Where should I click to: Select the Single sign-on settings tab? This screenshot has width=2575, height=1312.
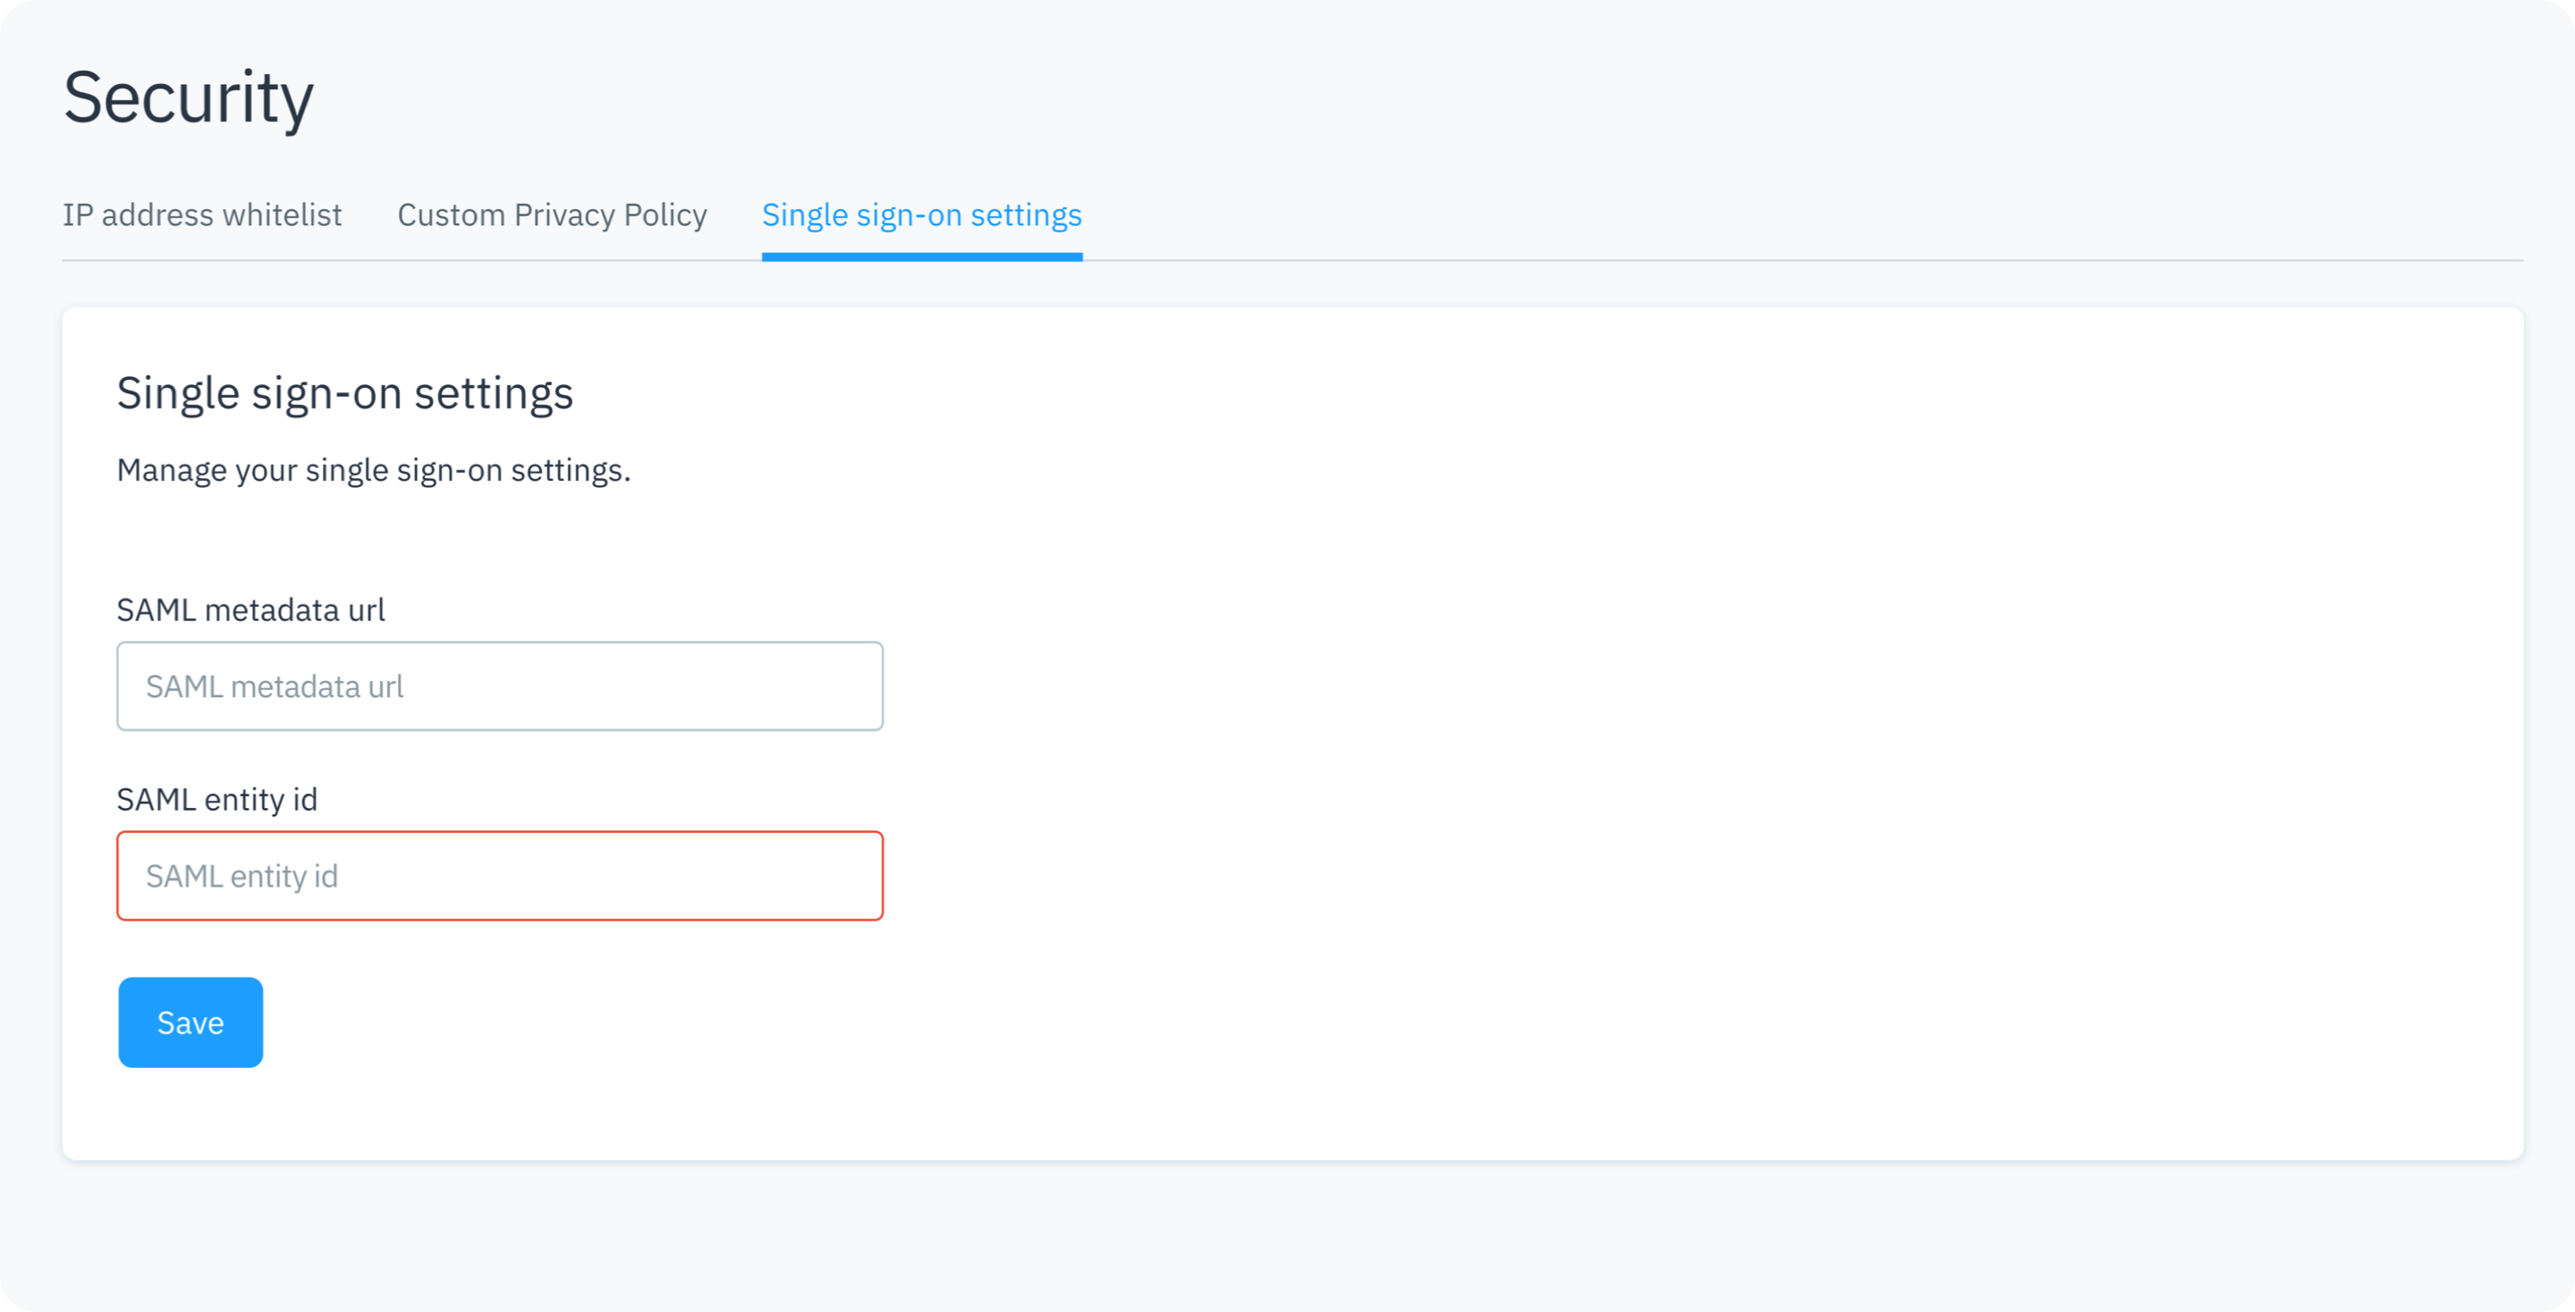[922, 215]
